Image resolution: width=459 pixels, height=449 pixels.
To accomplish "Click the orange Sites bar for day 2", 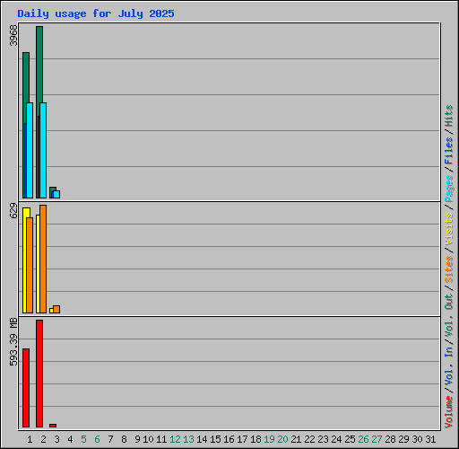I will pos(43,260).
